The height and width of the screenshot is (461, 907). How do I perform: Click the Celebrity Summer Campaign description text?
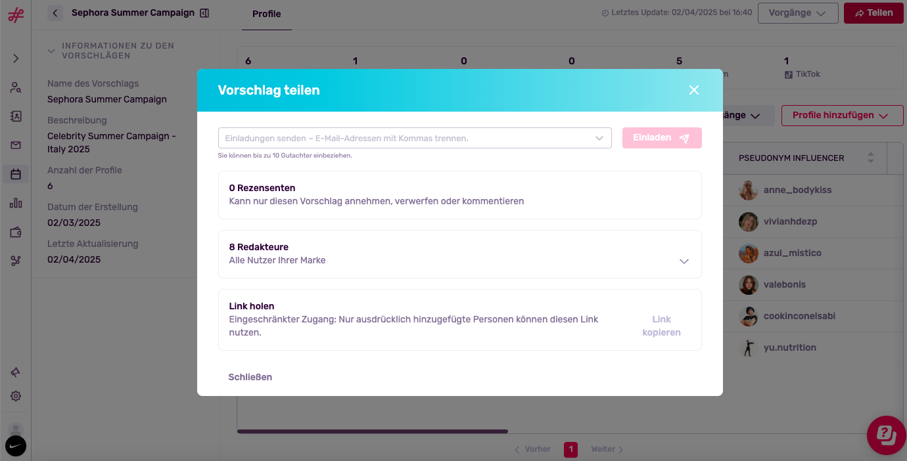(x=112, y=143)
